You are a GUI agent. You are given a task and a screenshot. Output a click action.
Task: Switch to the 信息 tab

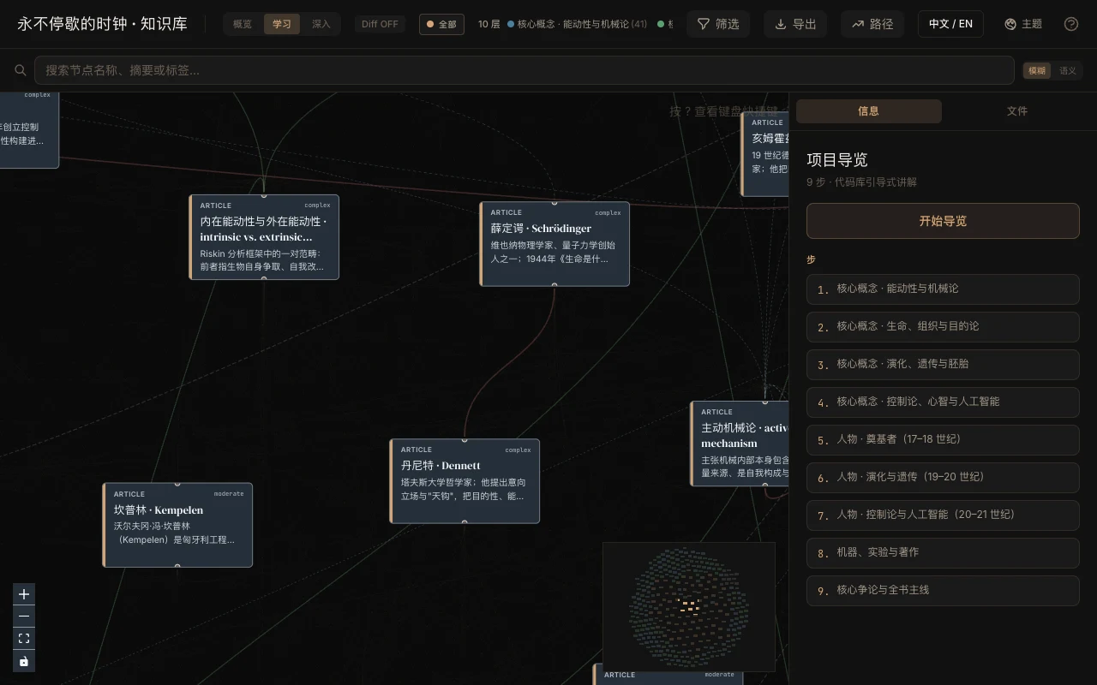(x=869, y=111)
